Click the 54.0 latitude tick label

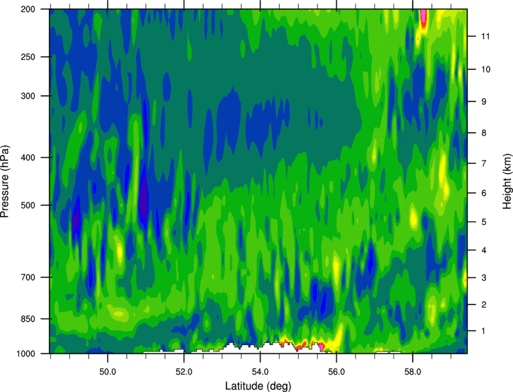(261, 371)
